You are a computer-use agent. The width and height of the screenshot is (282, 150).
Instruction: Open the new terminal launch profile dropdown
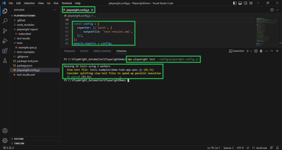pyautogui.click(x=251, y=51)
